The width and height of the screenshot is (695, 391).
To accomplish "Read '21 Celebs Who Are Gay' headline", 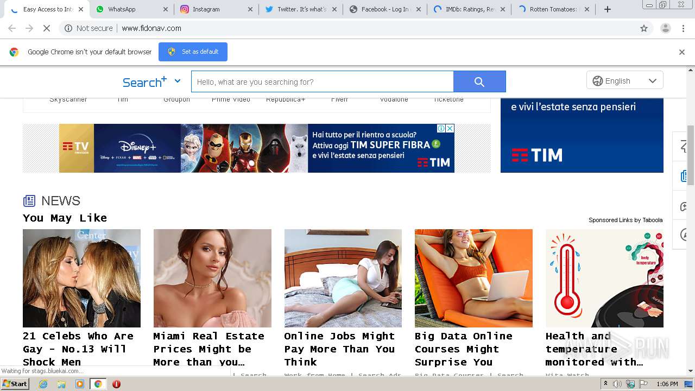I will point(78,349).
